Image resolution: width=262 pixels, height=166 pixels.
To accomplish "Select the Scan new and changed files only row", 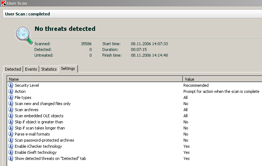I will 43,104.
